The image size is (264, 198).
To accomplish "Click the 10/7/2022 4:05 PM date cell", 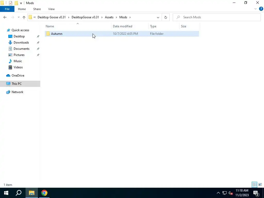I will [125, 34].
